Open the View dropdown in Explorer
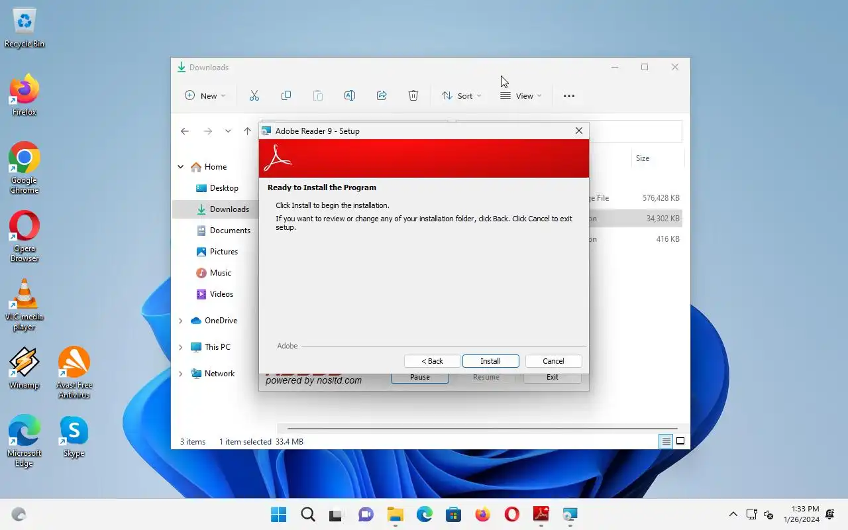 tap(521, 95)
